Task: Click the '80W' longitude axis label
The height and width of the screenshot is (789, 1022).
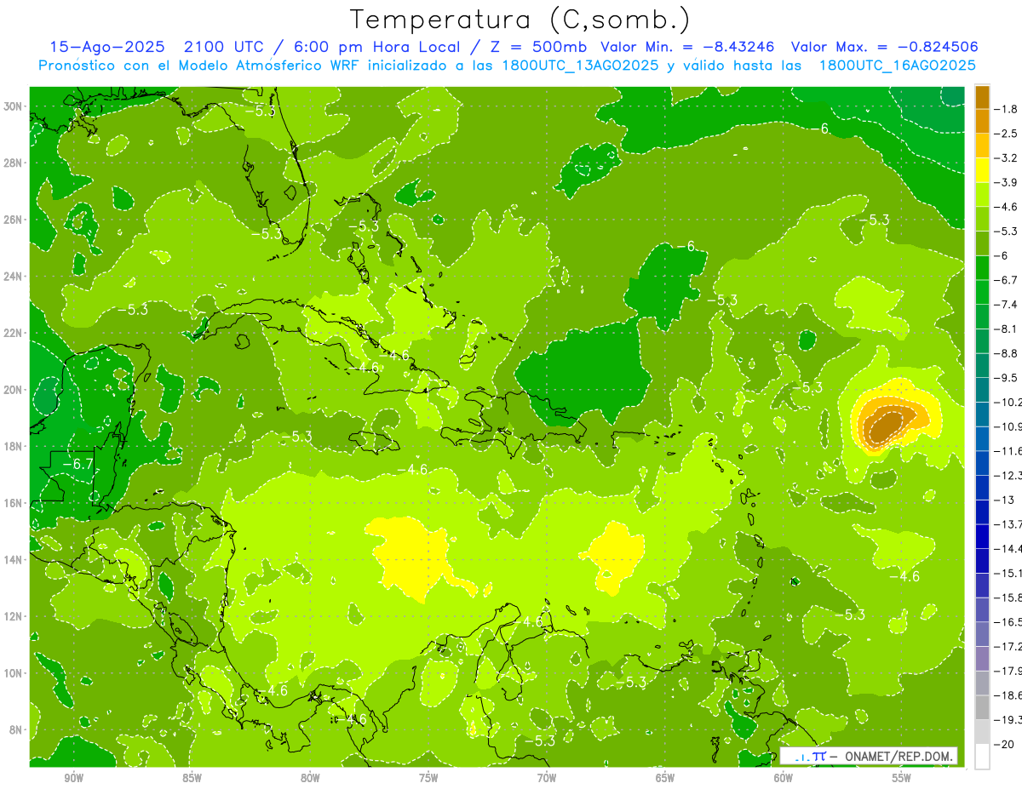Action: 310,778
